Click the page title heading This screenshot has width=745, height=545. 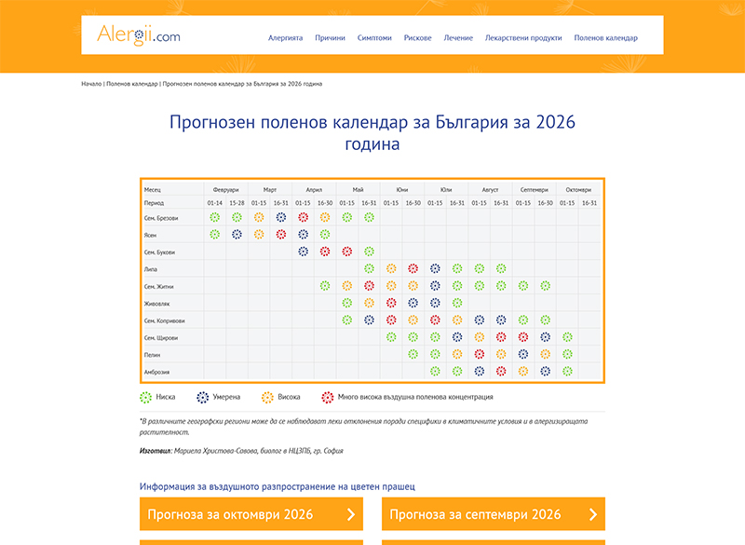pos(372,132)
